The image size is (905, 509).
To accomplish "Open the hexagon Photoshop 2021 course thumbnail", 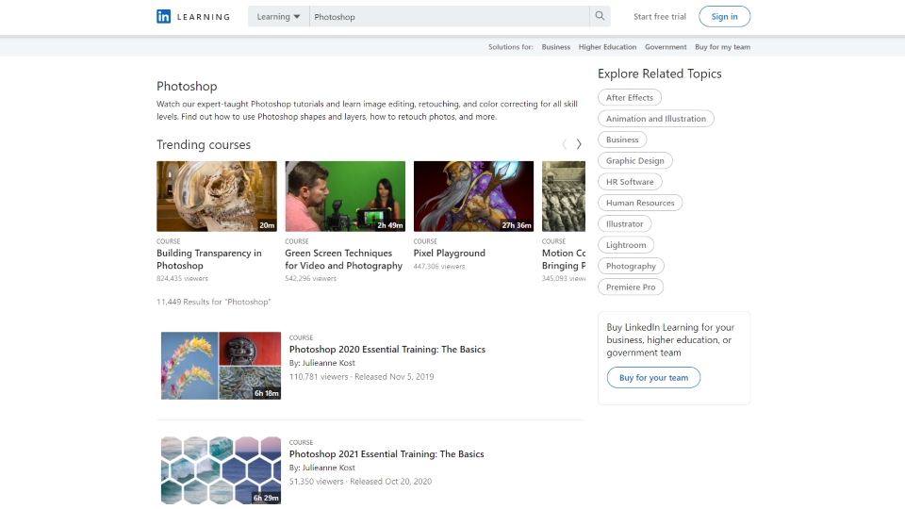I will [x=221, y=470].
